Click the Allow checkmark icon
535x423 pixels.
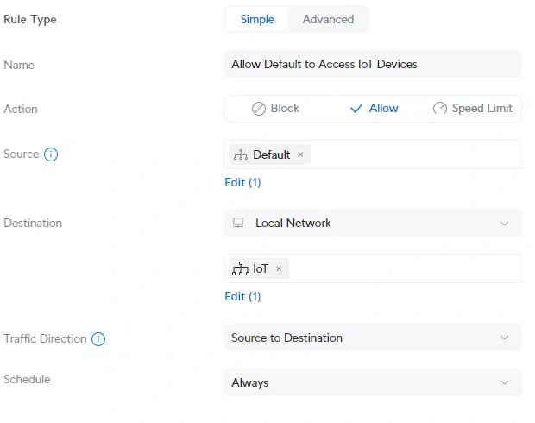coord(356,109)
